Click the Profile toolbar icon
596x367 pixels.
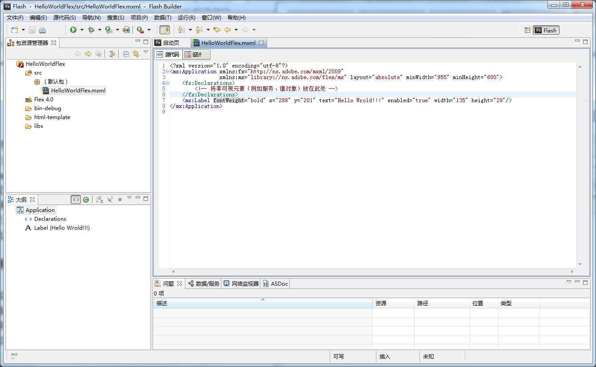pyautogui.click(x=109, y=30)
